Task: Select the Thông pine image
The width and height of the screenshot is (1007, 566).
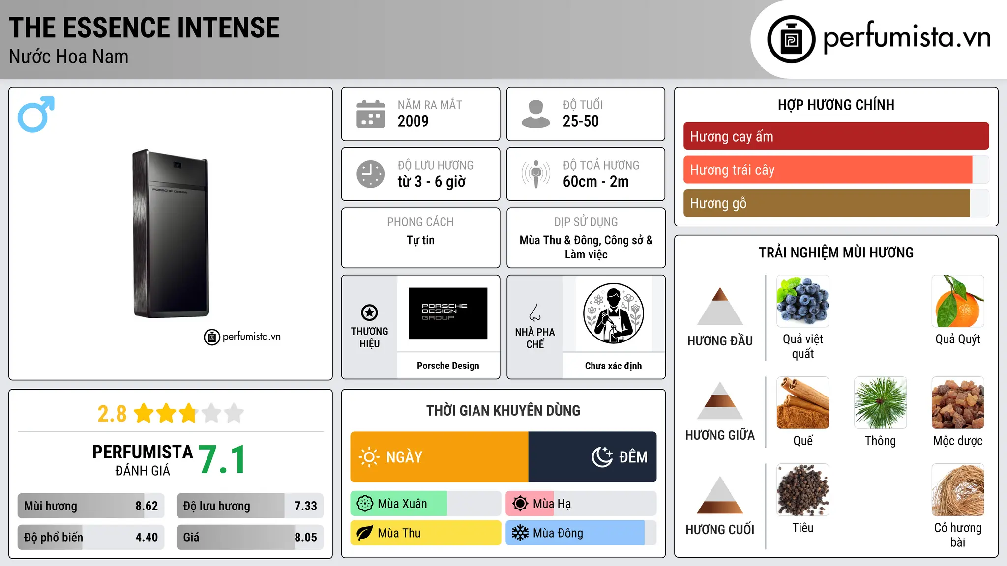Action: tap(880, 403)
